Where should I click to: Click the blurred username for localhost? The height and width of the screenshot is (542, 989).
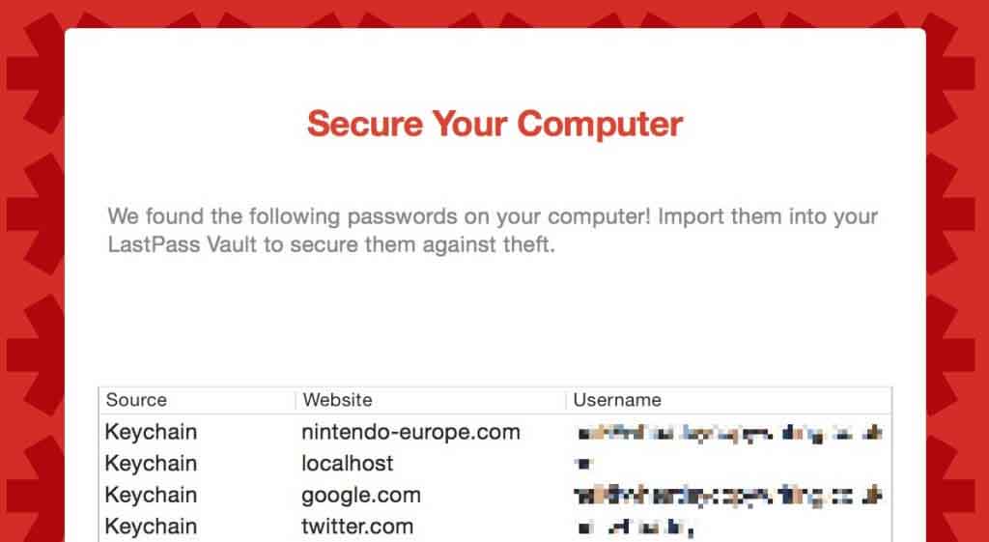(x=584, y=464)
